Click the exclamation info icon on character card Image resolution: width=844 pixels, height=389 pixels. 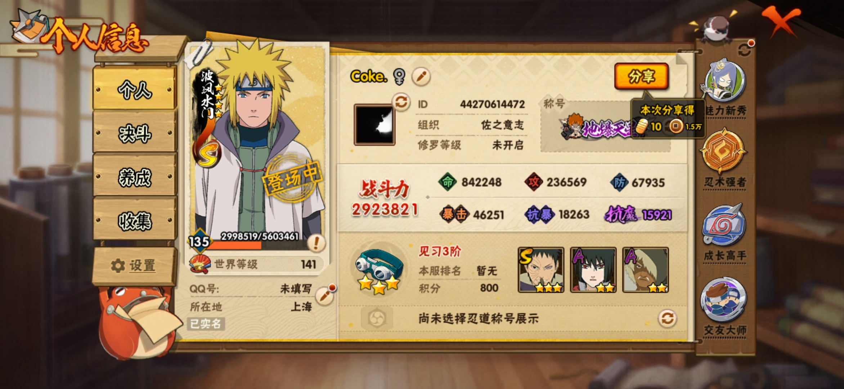coord(316,243)
